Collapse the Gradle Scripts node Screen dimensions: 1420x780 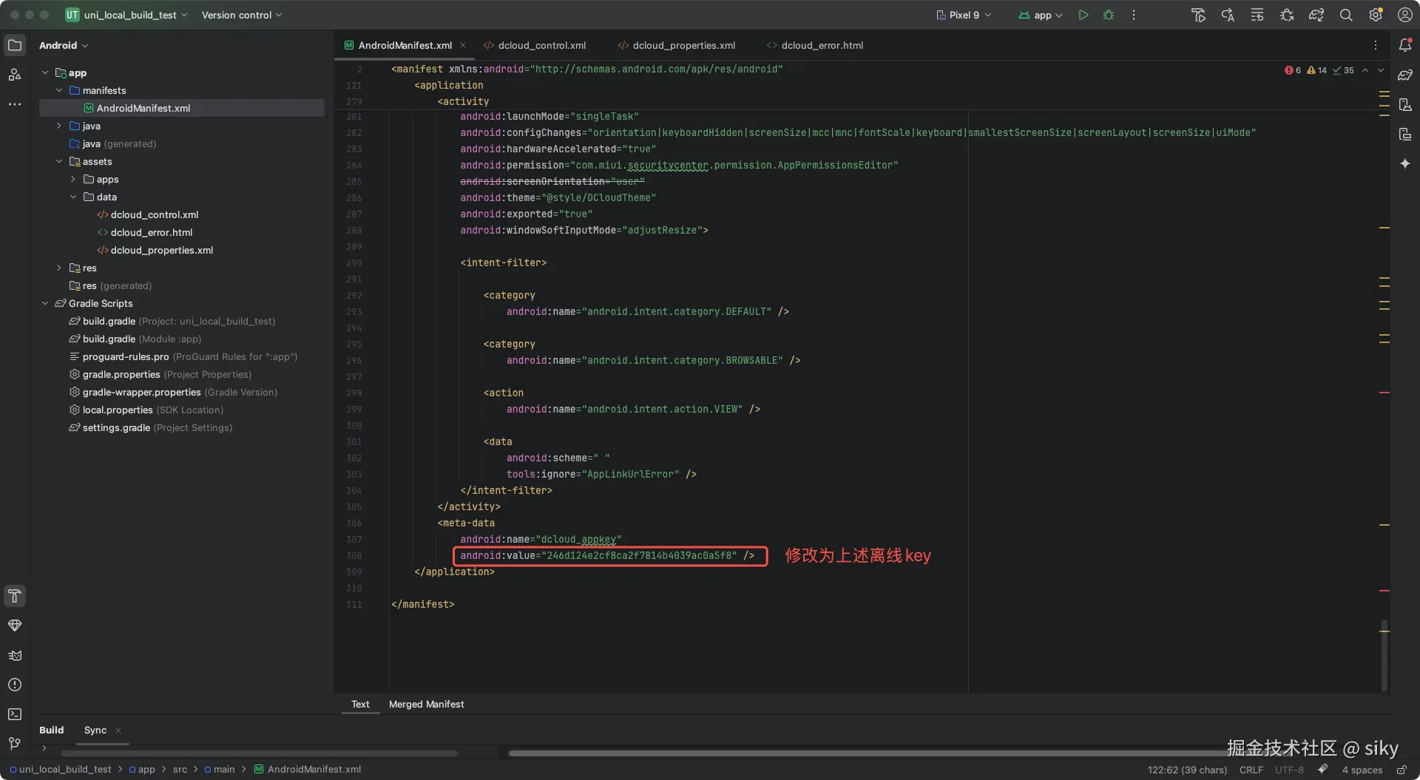click(x=45, y=303)
